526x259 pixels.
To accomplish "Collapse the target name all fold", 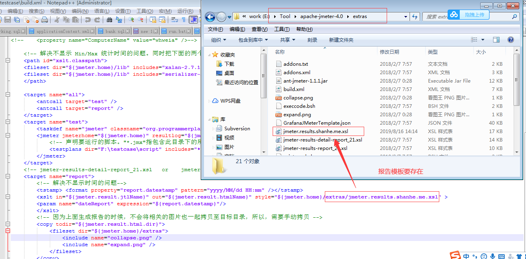I will tap(8, 95).
